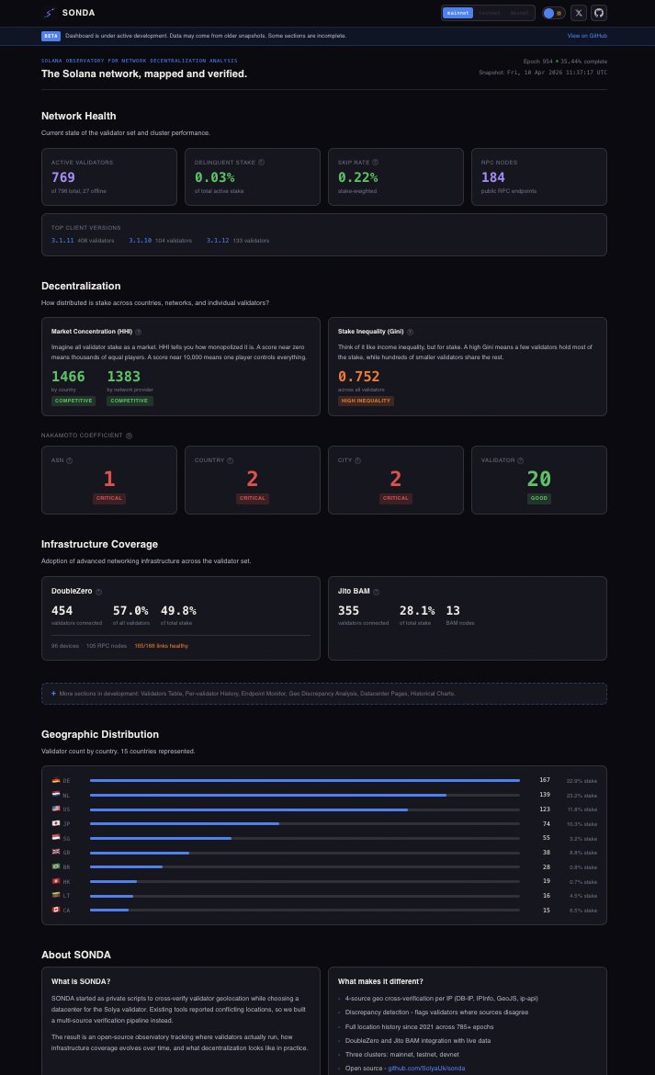Click the Active Validators 769 card
Screen dimensions: 655x1075
click(109, 177)
